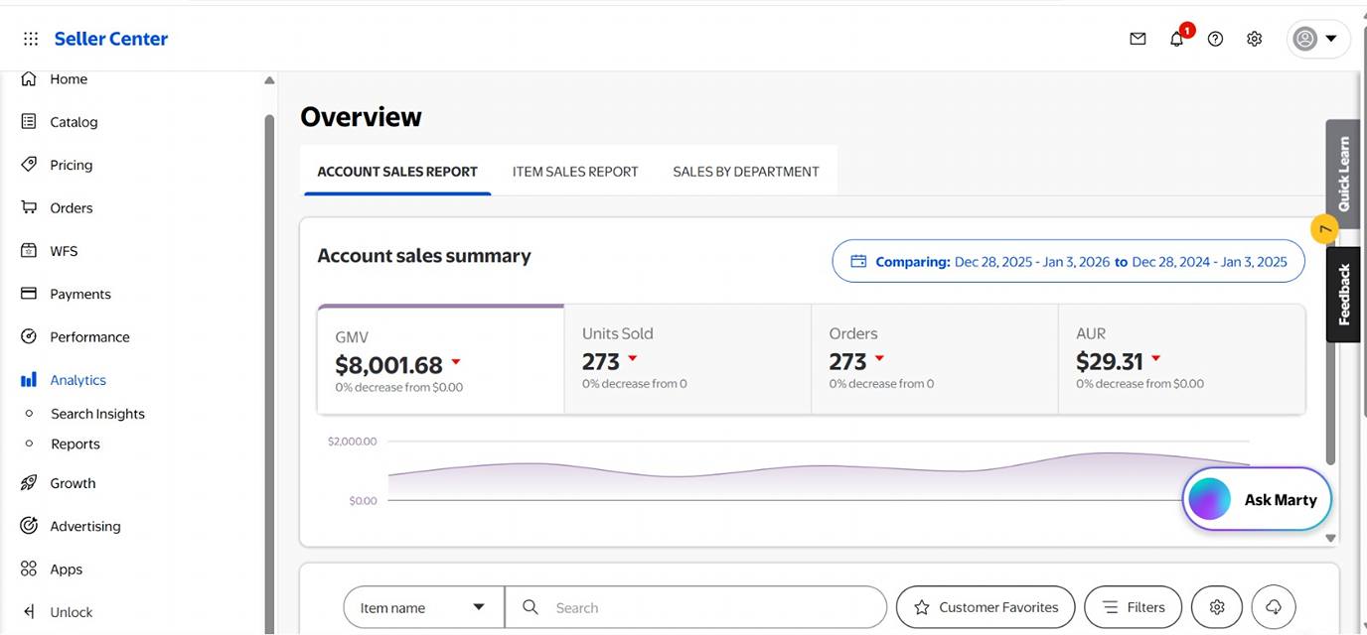Toggle the Customer Favorites filter
Viewport: 1367px width, 635px height.
click(985, 607)
